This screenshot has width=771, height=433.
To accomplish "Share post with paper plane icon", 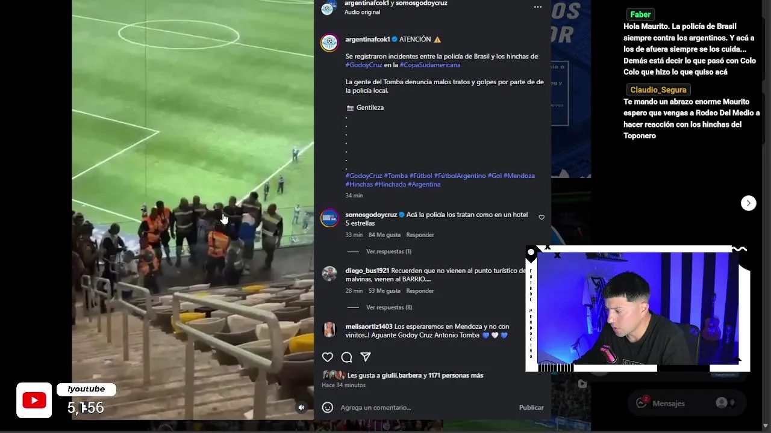I will pyautogui.click(x=365, y=357).
